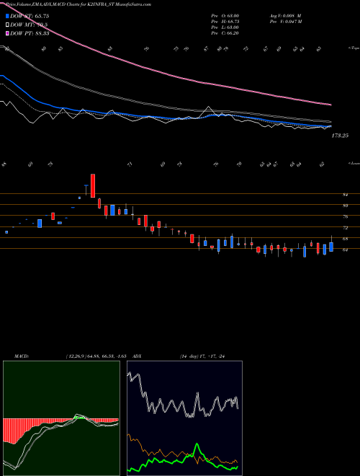Click the MACD histogram chart panel
This screenshot has height=476, width=360.
point(61,418)
